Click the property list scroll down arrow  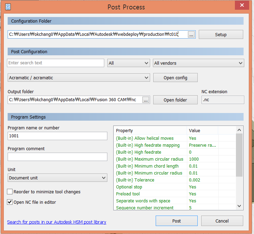tap(239, 206)
